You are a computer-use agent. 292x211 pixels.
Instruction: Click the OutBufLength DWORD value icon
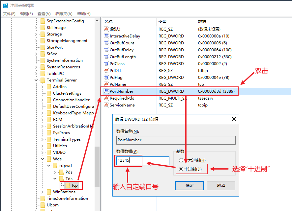coord(106,57)
